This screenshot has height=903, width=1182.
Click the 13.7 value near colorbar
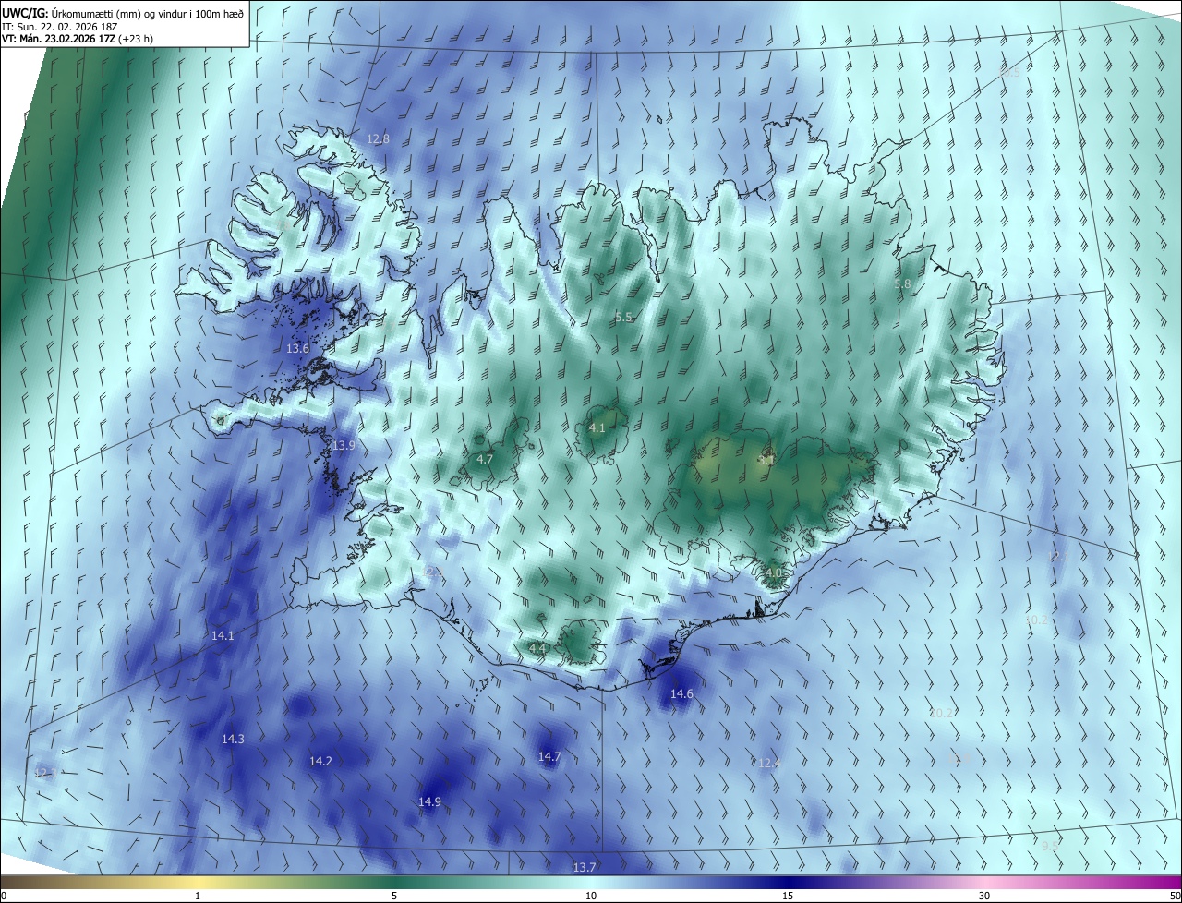[585, 868]
